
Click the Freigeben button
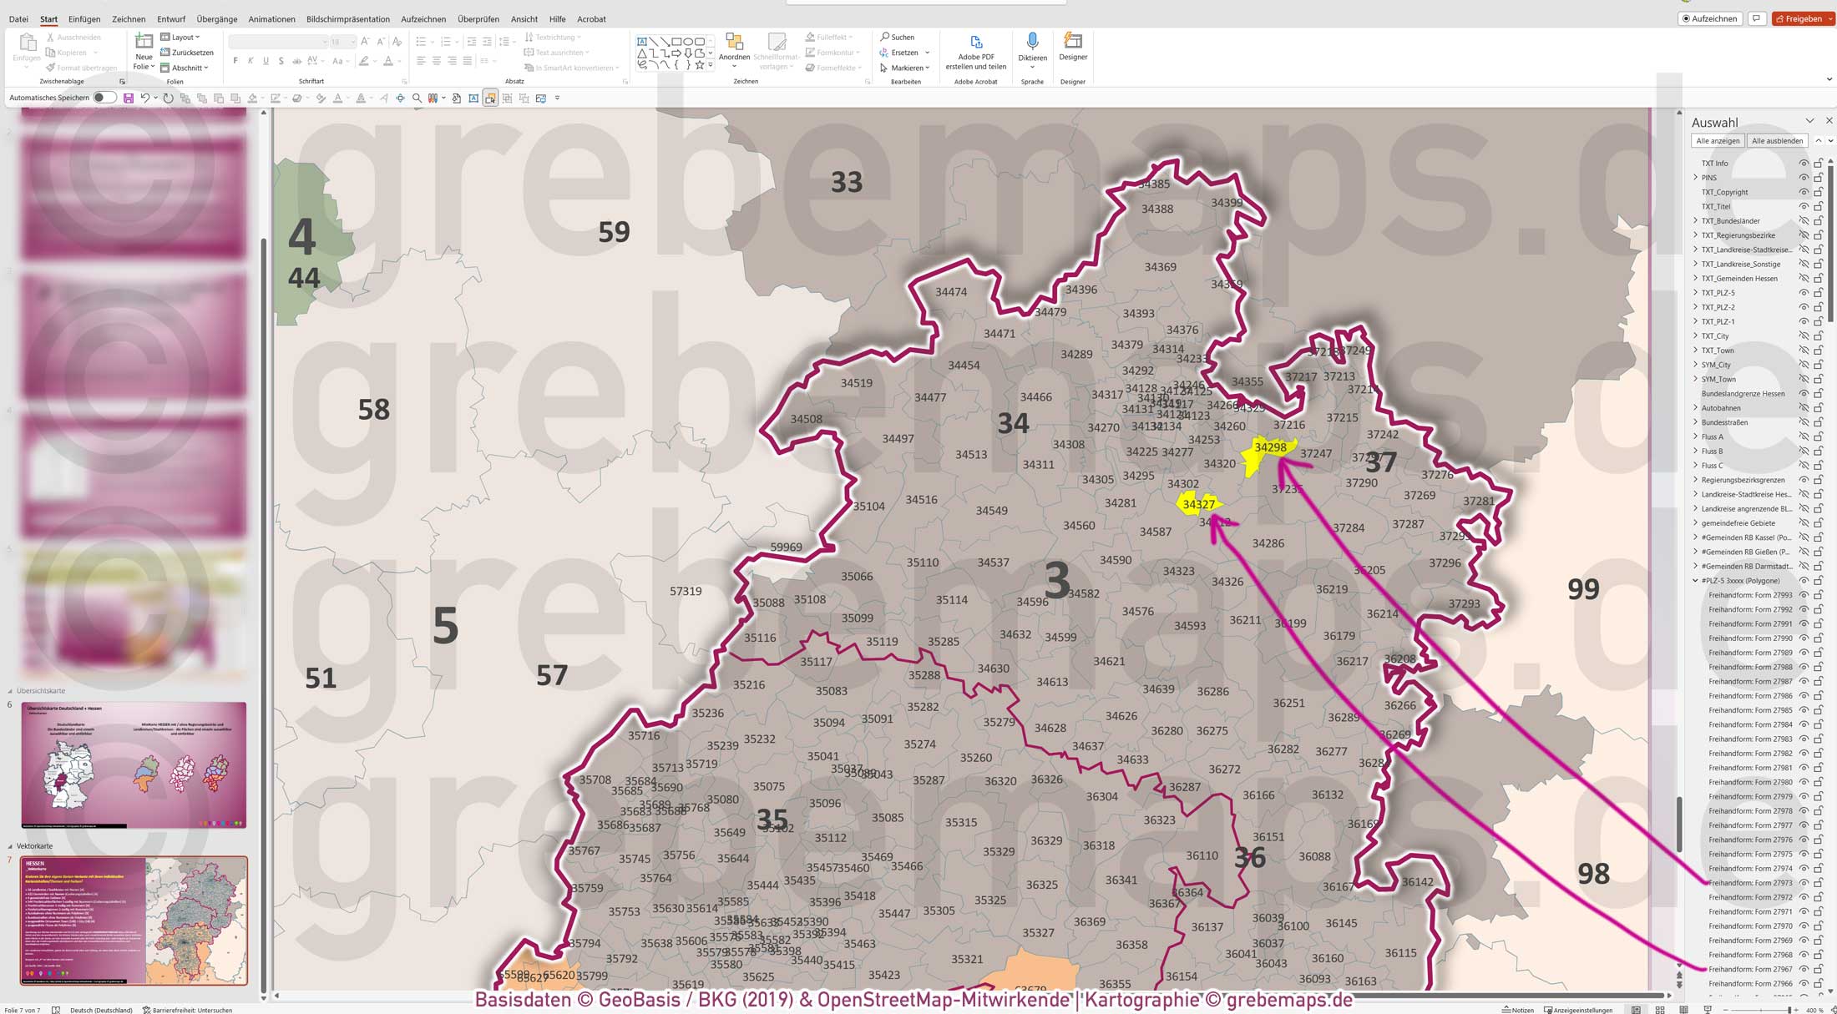click(1803, 18)
